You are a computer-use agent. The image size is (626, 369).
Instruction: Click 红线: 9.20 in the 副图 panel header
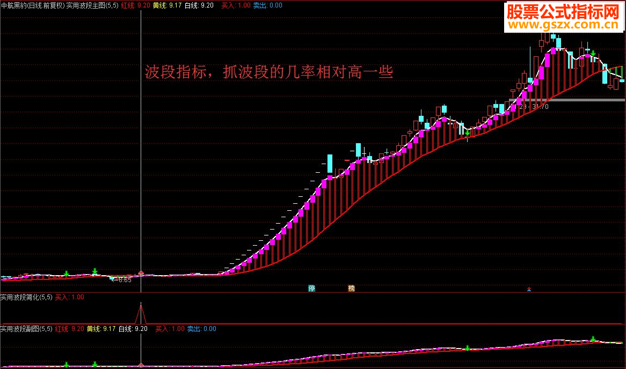pos(69,329)
